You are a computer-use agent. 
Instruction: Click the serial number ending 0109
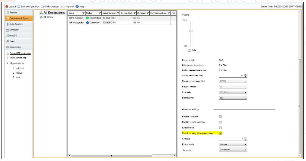coord(109,23)
